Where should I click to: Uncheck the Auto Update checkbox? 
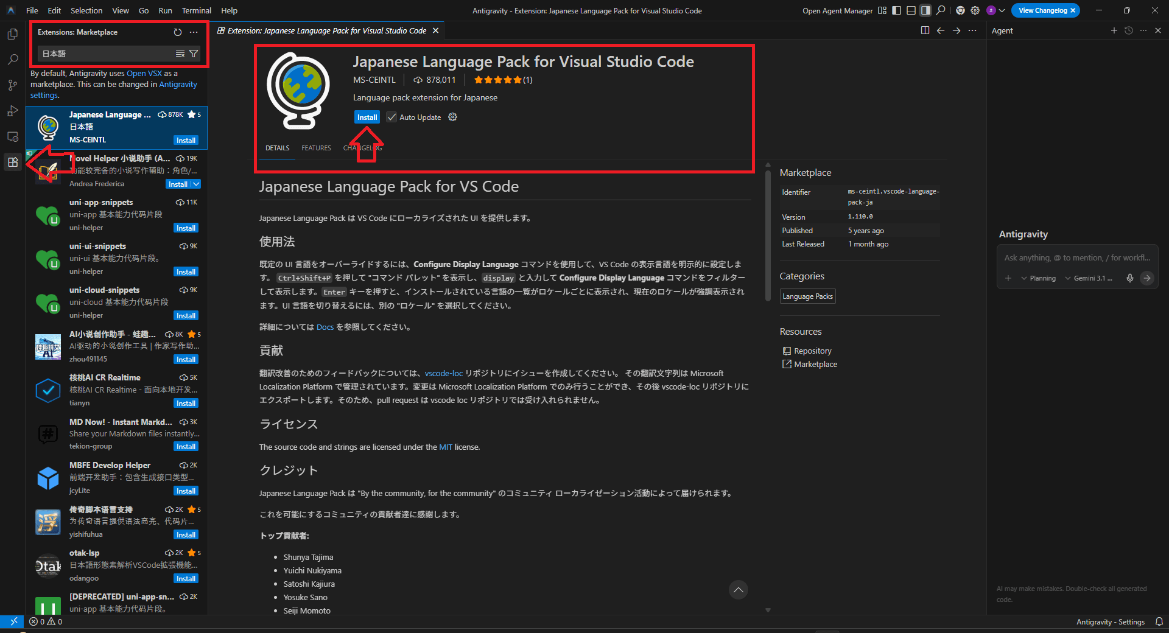(391, 117)
